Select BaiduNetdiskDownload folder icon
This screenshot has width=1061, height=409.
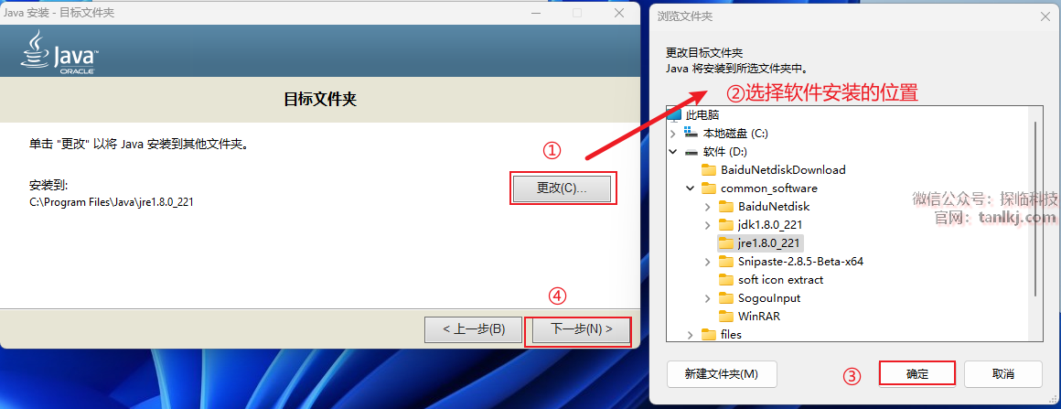[709, 169]
